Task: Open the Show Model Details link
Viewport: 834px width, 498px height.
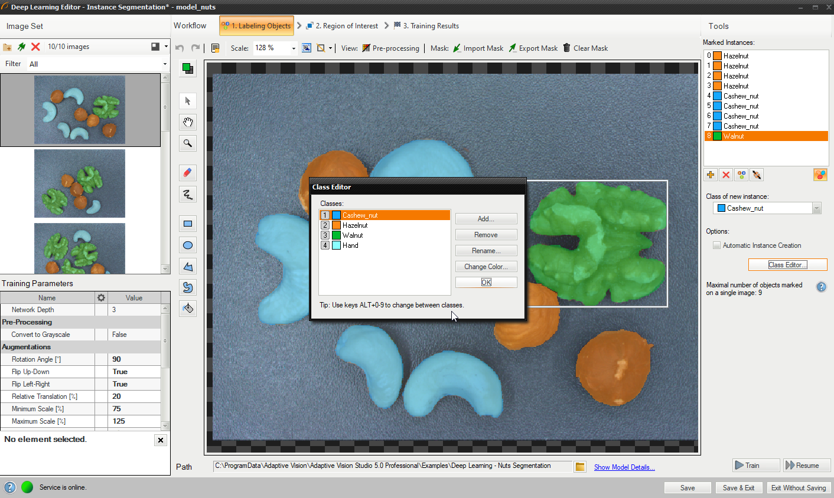Action: [624, 467]
